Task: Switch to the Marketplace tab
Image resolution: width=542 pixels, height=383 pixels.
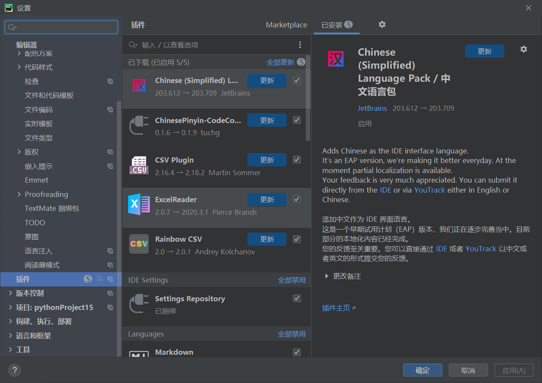Action: (x=286, y=25)
